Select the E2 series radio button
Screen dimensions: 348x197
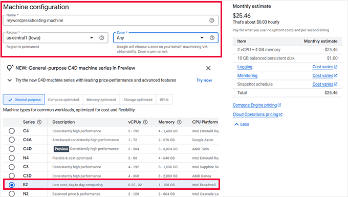click(12, 185)
